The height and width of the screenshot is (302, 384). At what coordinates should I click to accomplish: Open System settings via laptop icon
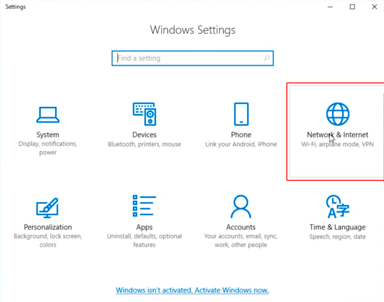coord(48,114)
